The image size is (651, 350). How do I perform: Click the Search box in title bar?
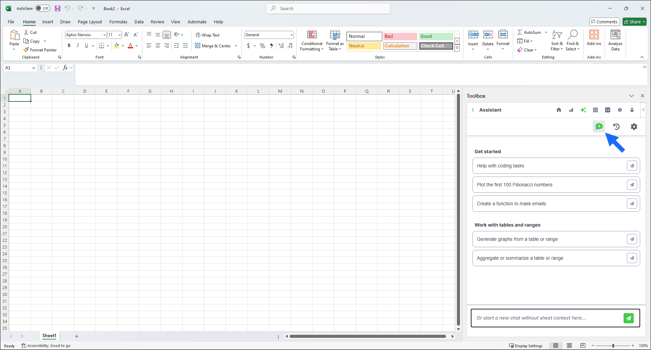pyautogui.click(x=328, y=8)
